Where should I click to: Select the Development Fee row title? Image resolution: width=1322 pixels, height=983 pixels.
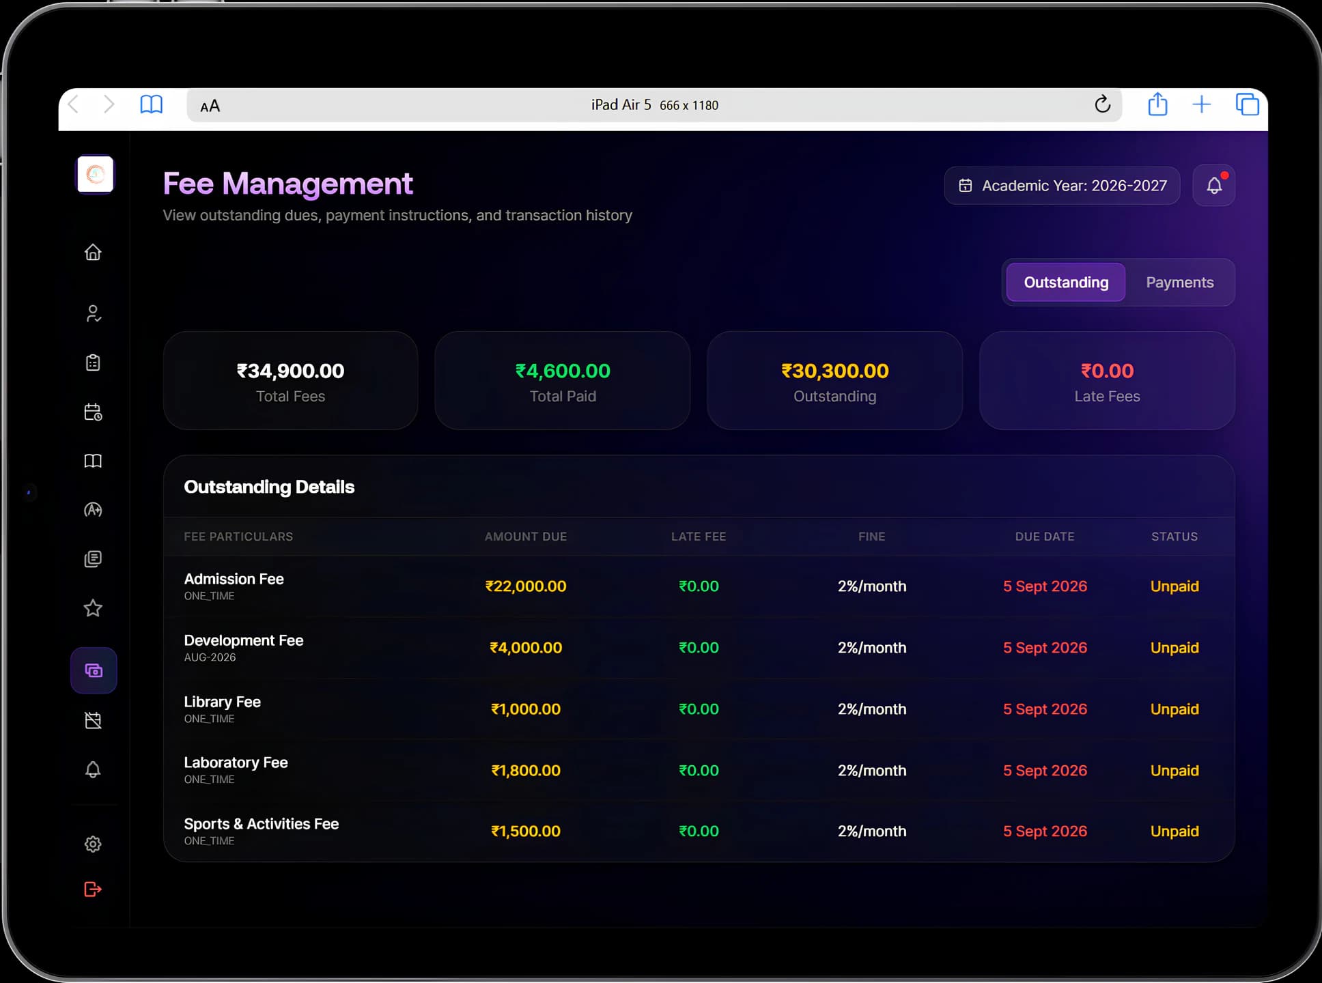243,640
